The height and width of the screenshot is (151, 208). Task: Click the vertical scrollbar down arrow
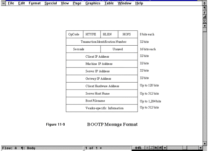click(205, 144)
